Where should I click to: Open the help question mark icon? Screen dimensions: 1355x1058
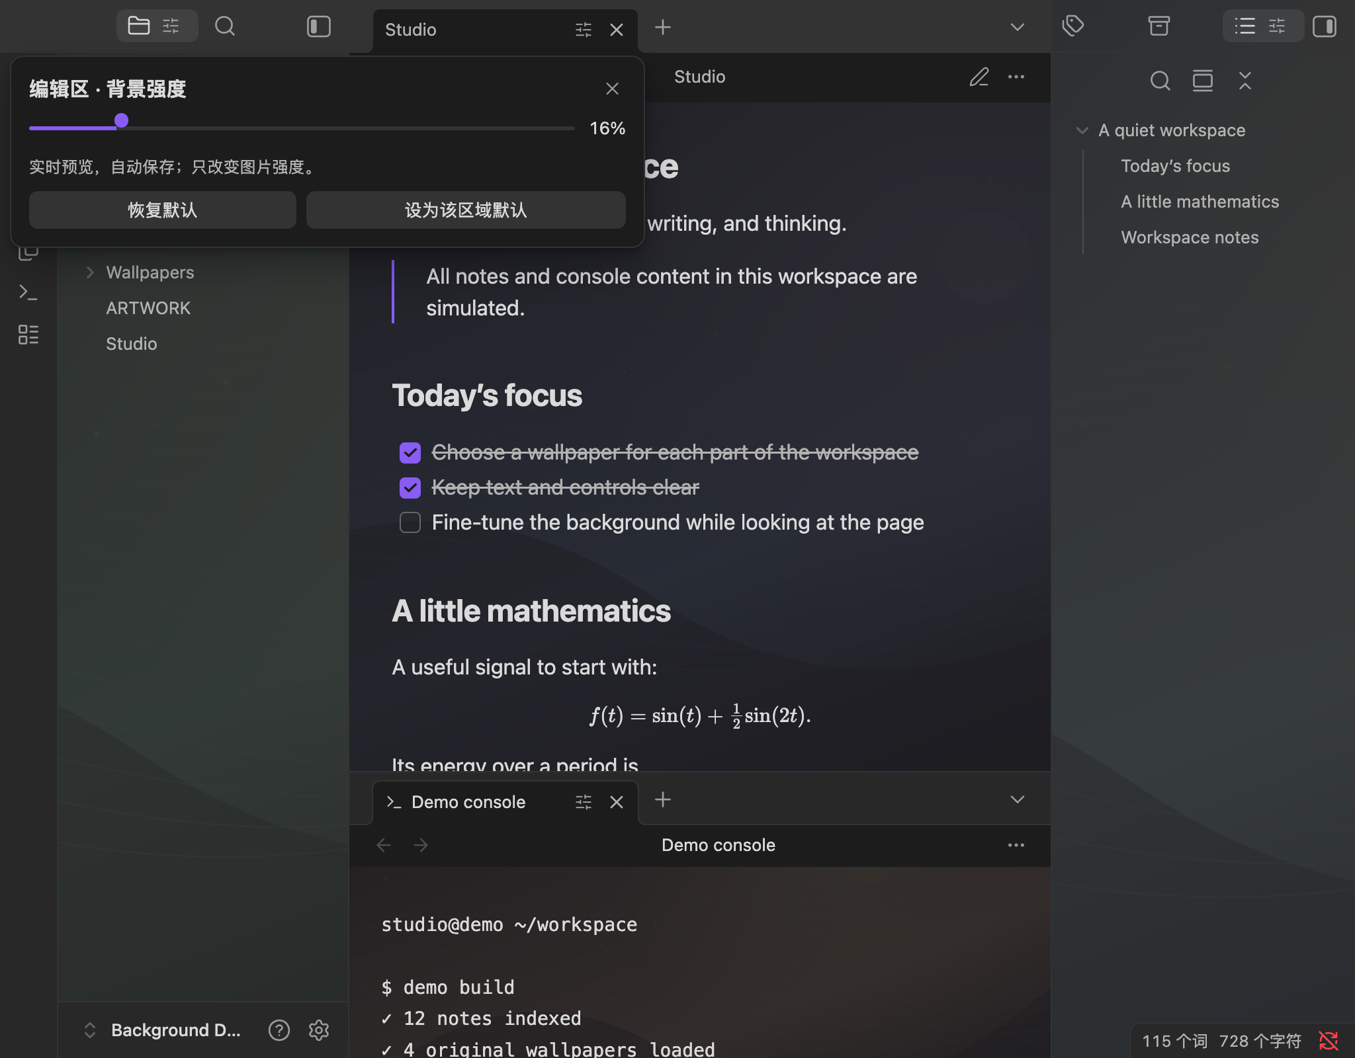click(279, 1030)
